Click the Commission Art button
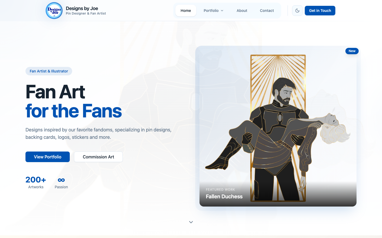 click(98, 157)
